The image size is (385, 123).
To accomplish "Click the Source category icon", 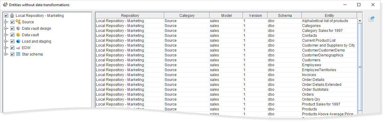I will tap(18, 22).
